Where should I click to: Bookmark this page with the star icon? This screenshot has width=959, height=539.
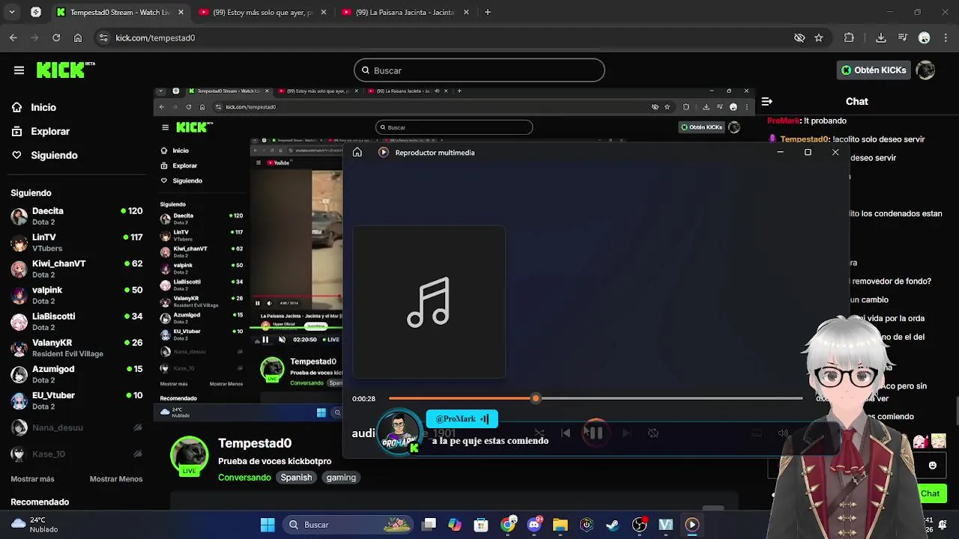tap(819, 37)
